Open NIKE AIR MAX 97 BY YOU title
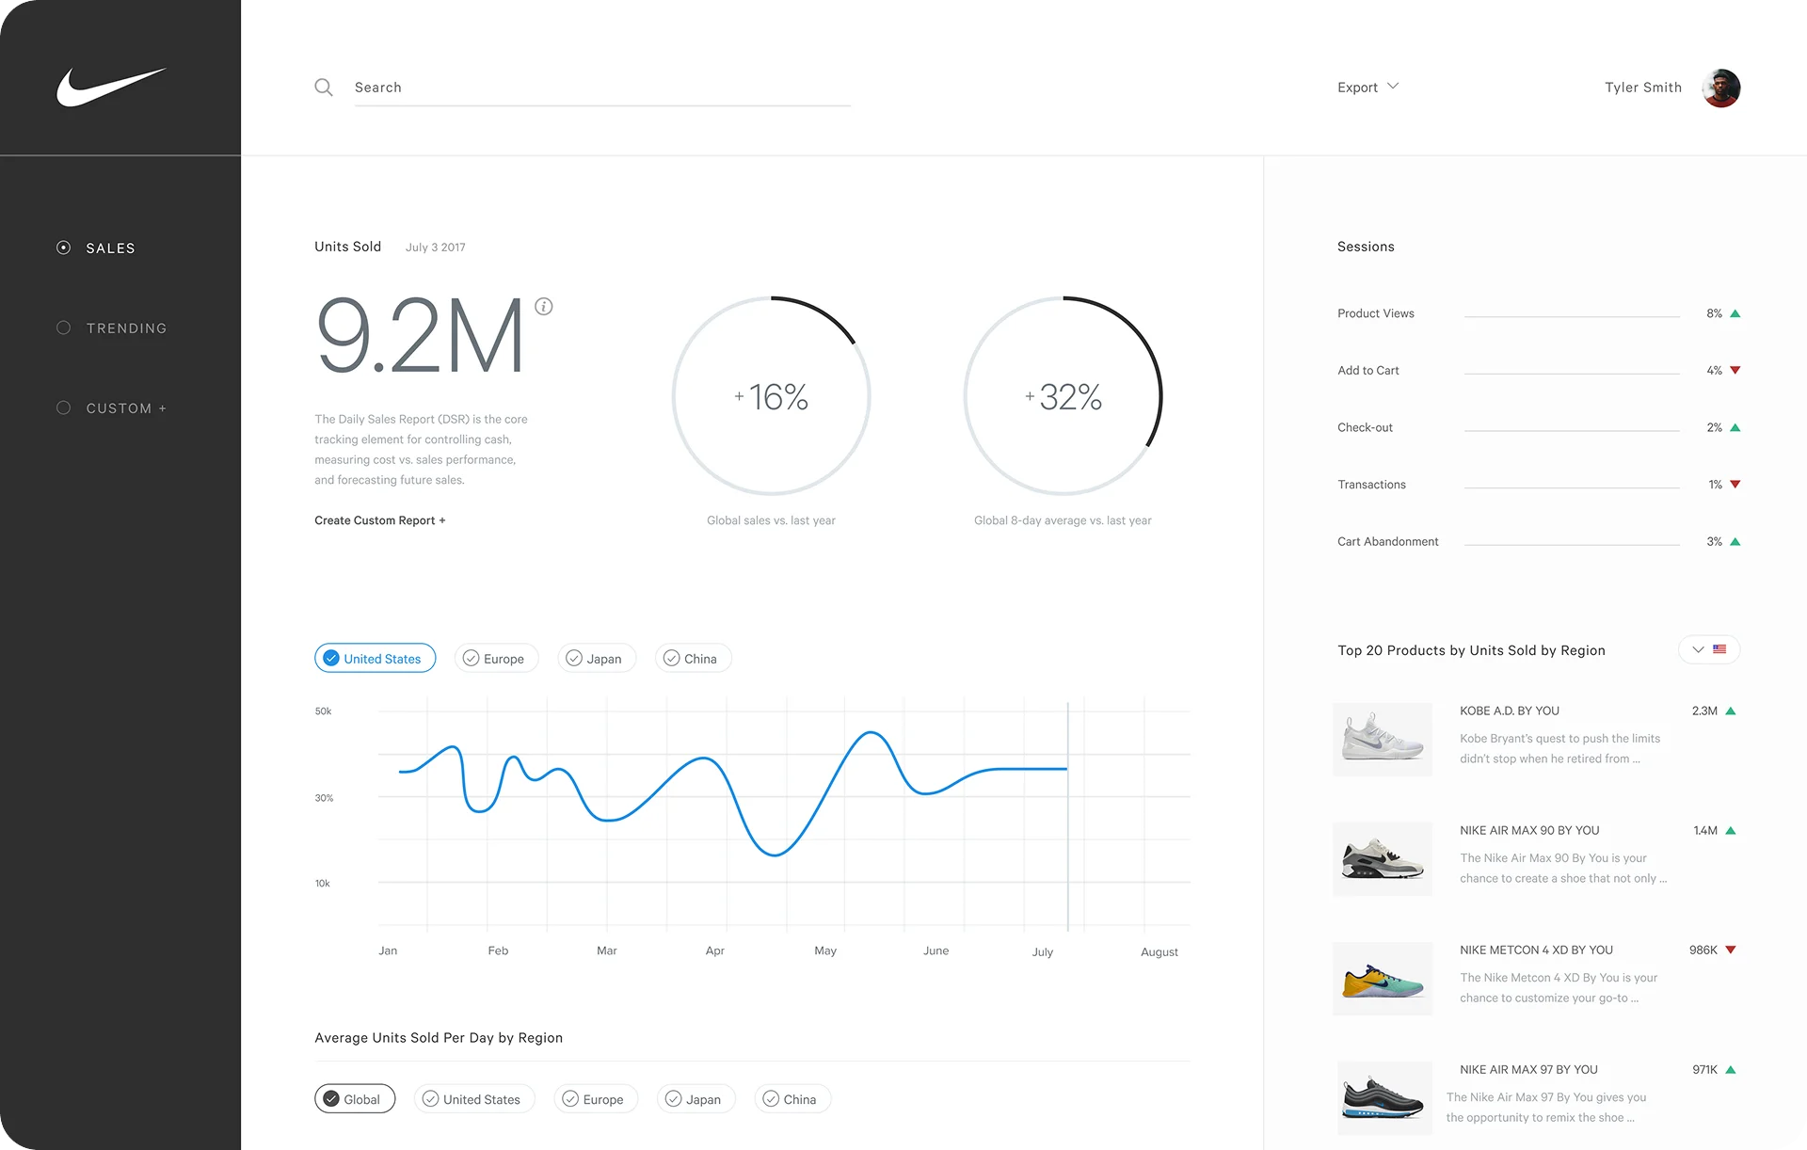 (x=1528, y=1069)
